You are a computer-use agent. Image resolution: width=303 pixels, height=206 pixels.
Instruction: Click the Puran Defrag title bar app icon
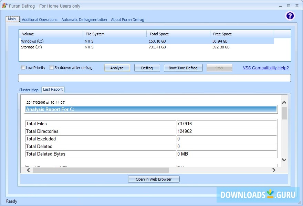click(x=4, y=6)
